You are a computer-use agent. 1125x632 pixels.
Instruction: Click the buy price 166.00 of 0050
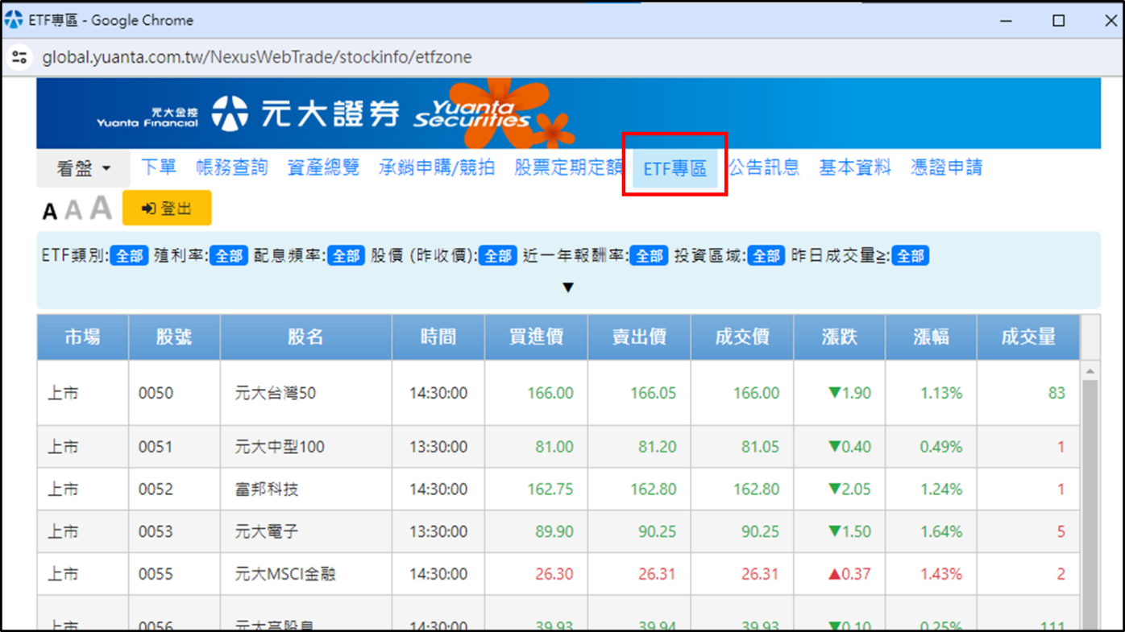point(550,394)
